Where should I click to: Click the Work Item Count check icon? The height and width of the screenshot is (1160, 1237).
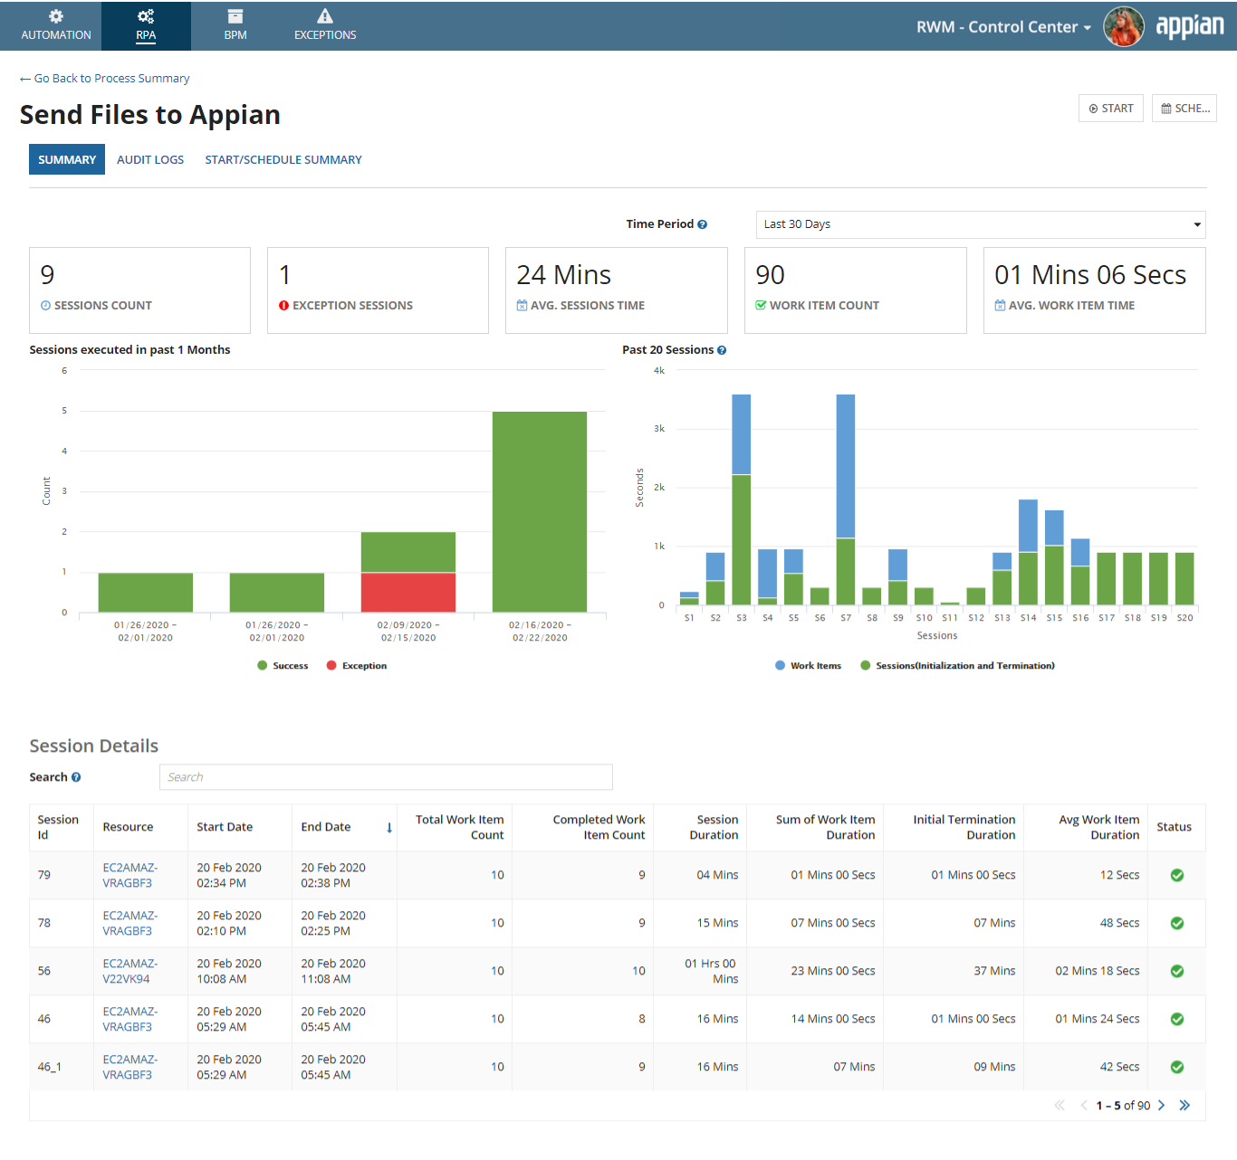pyautogui.click(x=761, y=306)
